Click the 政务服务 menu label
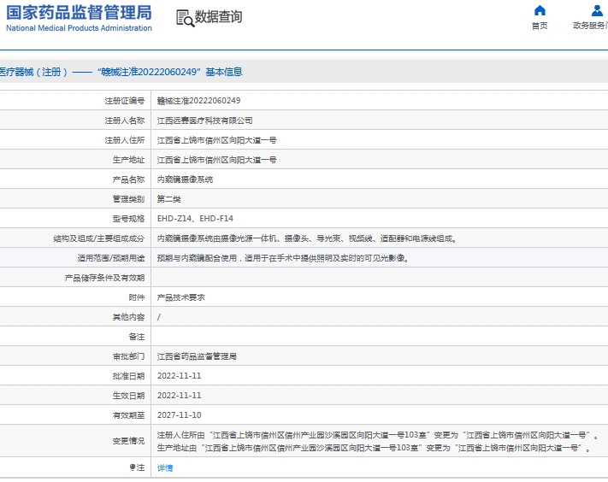 pos(590,26)
